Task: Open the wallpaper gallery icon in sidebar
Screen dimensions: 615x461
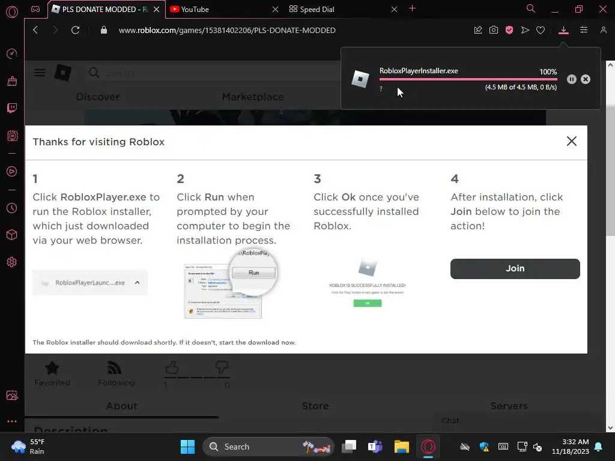Action: click(x=12, y=395)
